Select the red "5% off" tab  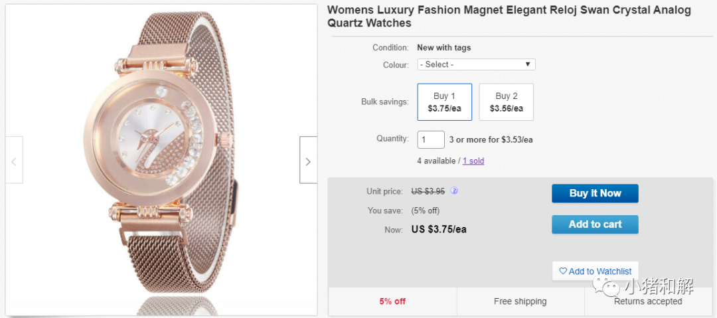(392, 301)
